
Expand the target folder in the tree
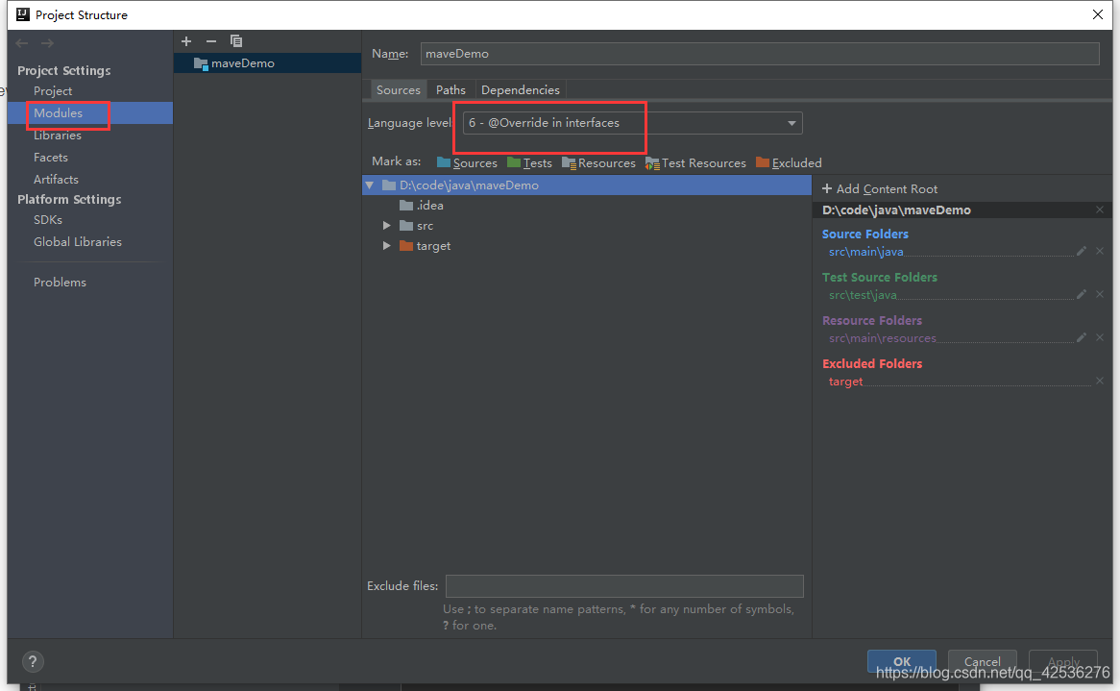(387, 245)
